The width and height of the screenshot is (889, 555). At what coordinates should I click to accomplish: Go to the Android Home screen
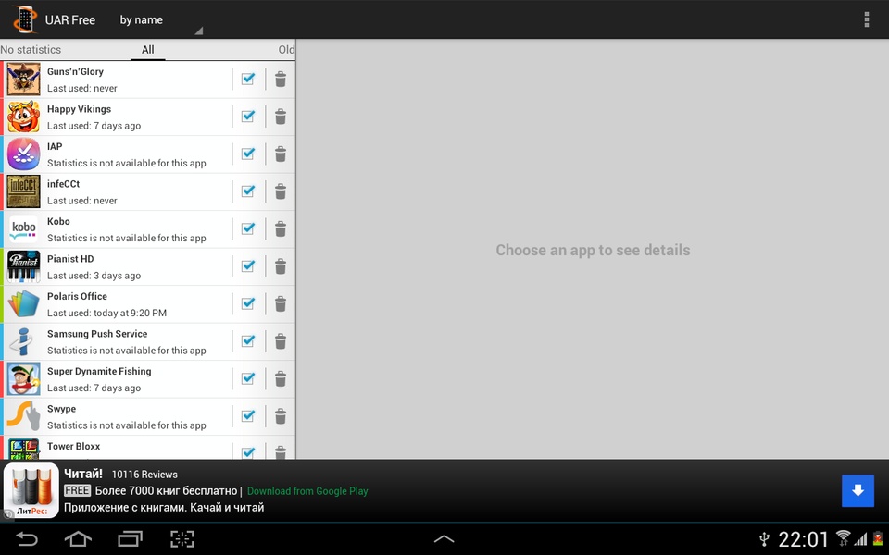[78, 538]
